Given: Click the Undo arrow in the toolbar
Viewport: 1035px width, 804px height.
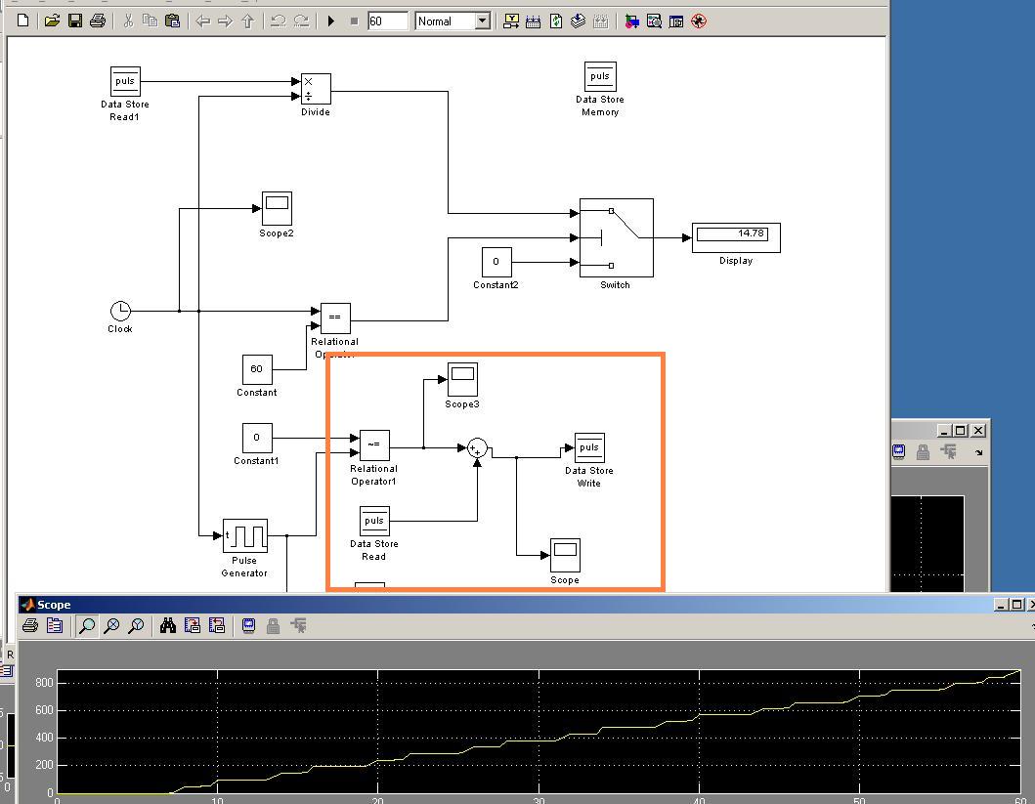Looking at the screenshot, I should [x=278, y=21].
